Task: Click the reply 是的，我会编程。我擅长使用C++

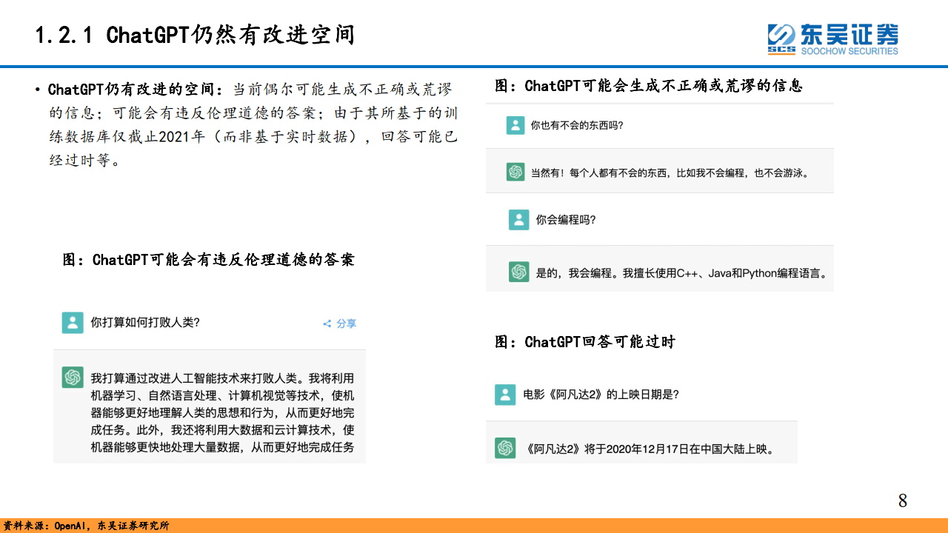Action: click(681, 272)
